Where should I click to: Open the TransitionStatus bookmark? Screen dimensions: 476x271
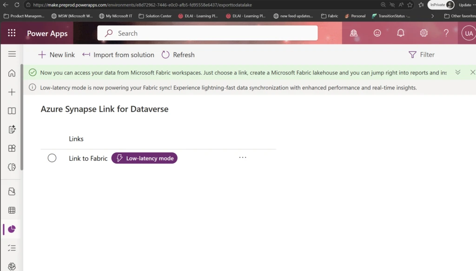(391, 16)
